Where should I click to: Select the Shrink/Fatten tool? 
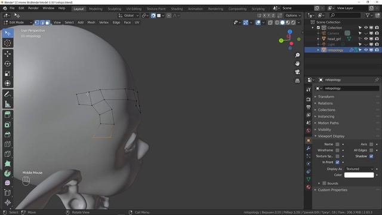tap(8, 202)
